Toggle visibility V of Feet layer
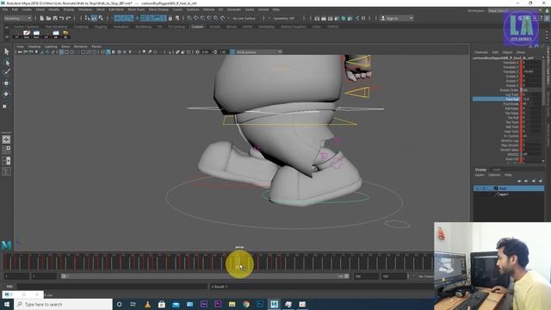The image size is (551, 310). [x=477, y=189]
